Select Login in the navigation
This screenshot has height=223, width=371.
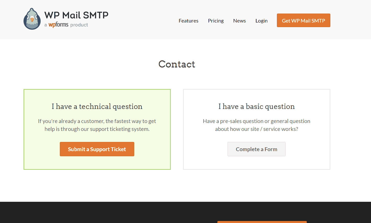tap(261, 21)
